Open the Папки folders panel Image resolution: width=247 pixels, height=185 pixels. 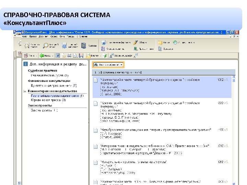[164, 42]
